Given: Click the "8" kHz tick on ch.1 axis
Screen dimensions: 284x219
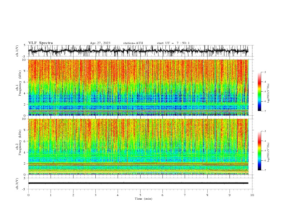Looking at the screenshot, I should (25, 71).
